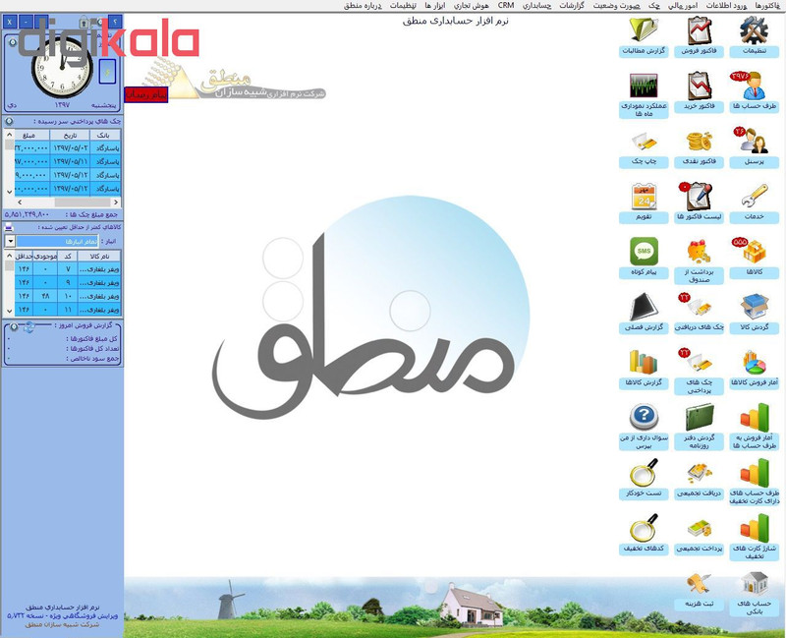Select check row dated ۱۳۹۷/۰۵/۰۲
This screenshot has height=638, width=786.
pos(68,148)
